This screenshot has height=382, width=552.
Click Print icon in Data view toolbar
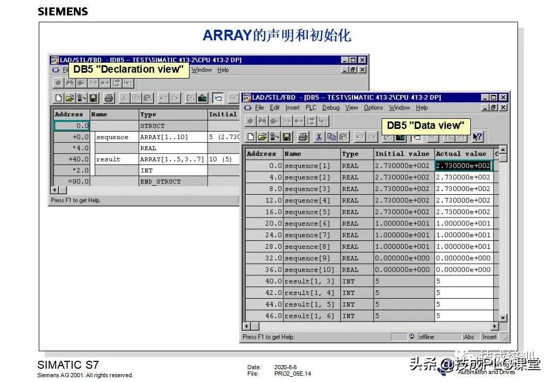(x=303, y=137)
